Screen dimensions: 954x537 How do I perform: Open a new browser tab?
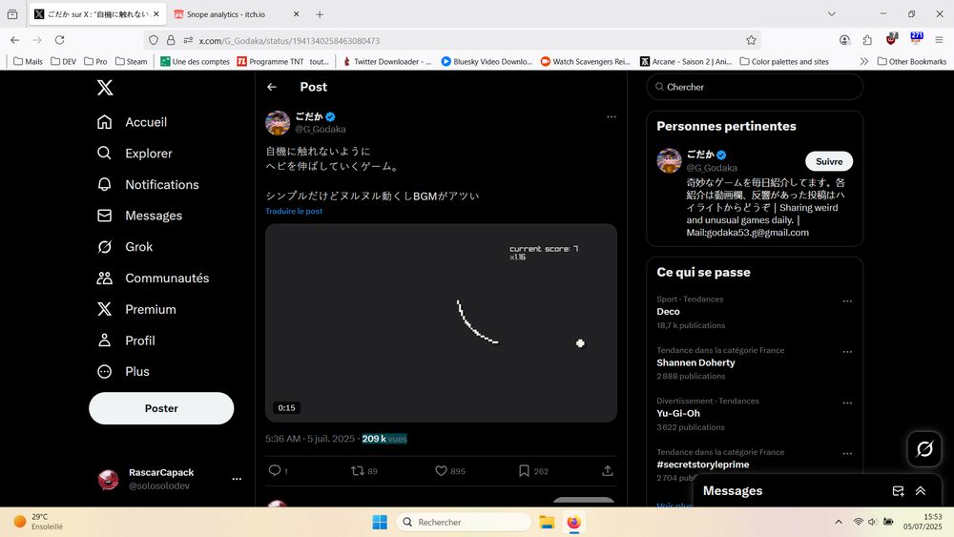coord(320,14)
